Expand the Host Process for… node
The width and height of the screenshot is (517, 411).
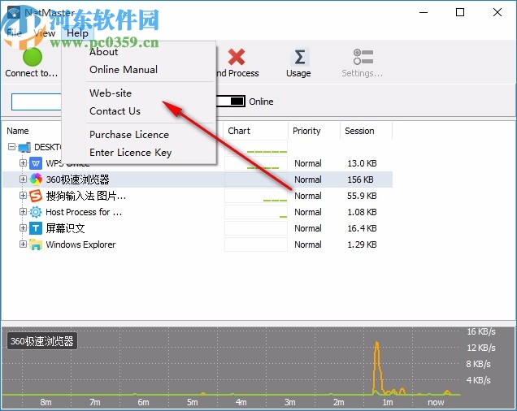(x=23, y=212)
